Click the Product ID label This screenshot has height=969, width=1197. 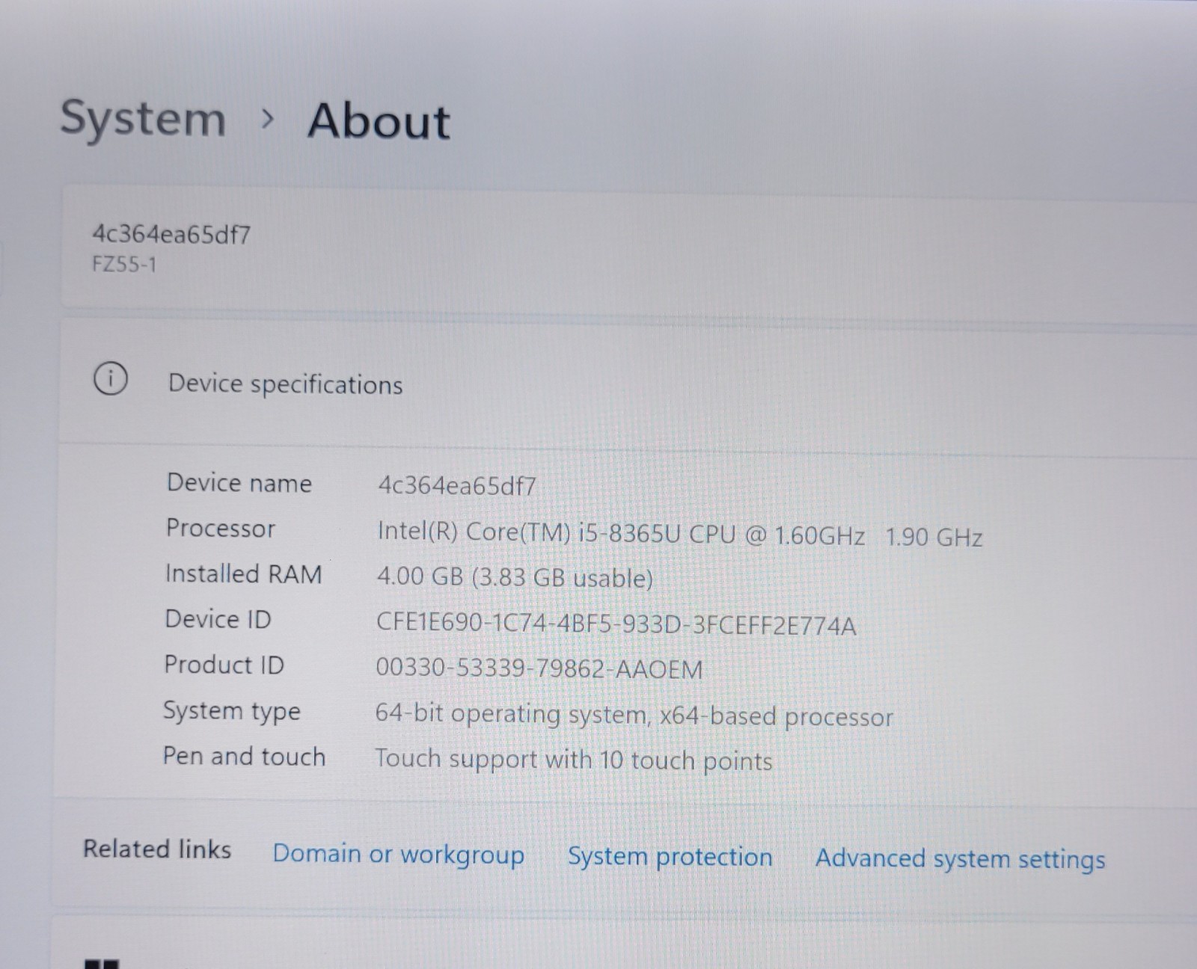click(x=224, y=665)
